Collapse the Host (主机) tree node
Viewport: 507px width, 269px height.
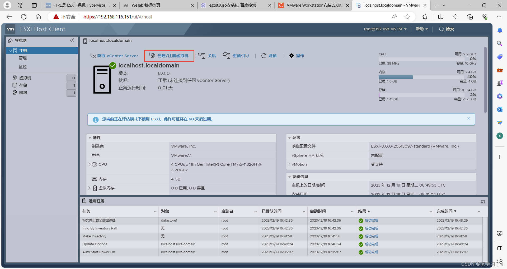click(10, 51)
